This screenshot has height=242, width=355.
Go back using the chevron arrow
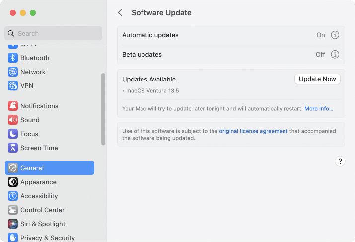point(120,13)
